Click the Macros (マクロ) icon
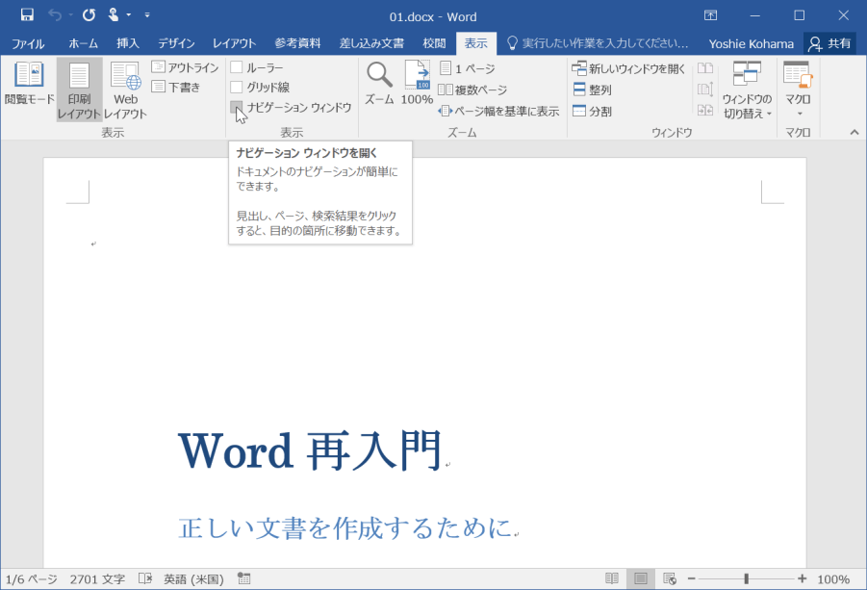This screenshot has width=867, height=590. (798, 75)
